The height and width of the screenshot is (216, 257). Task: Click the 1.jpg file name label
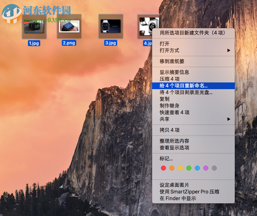pos(34,43)
